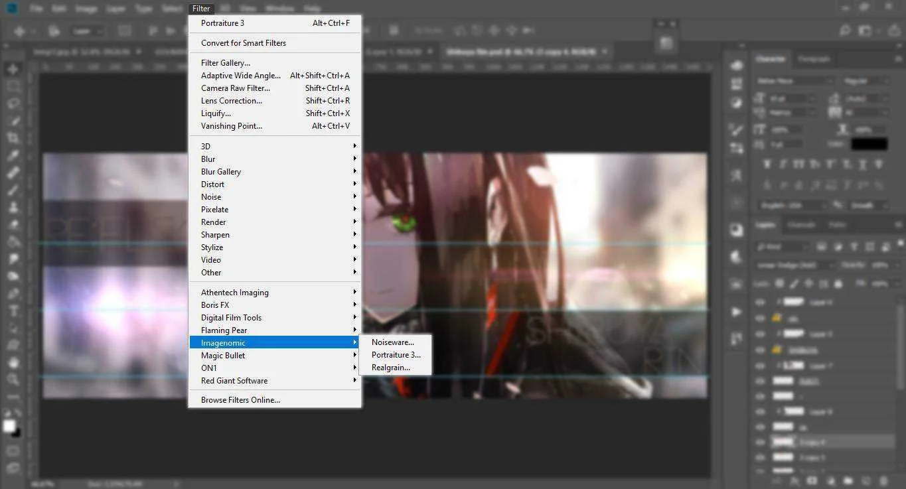Screen dimensions: 906x489
Task: Expand the Magic Bullet submenu
Action: 275,356
